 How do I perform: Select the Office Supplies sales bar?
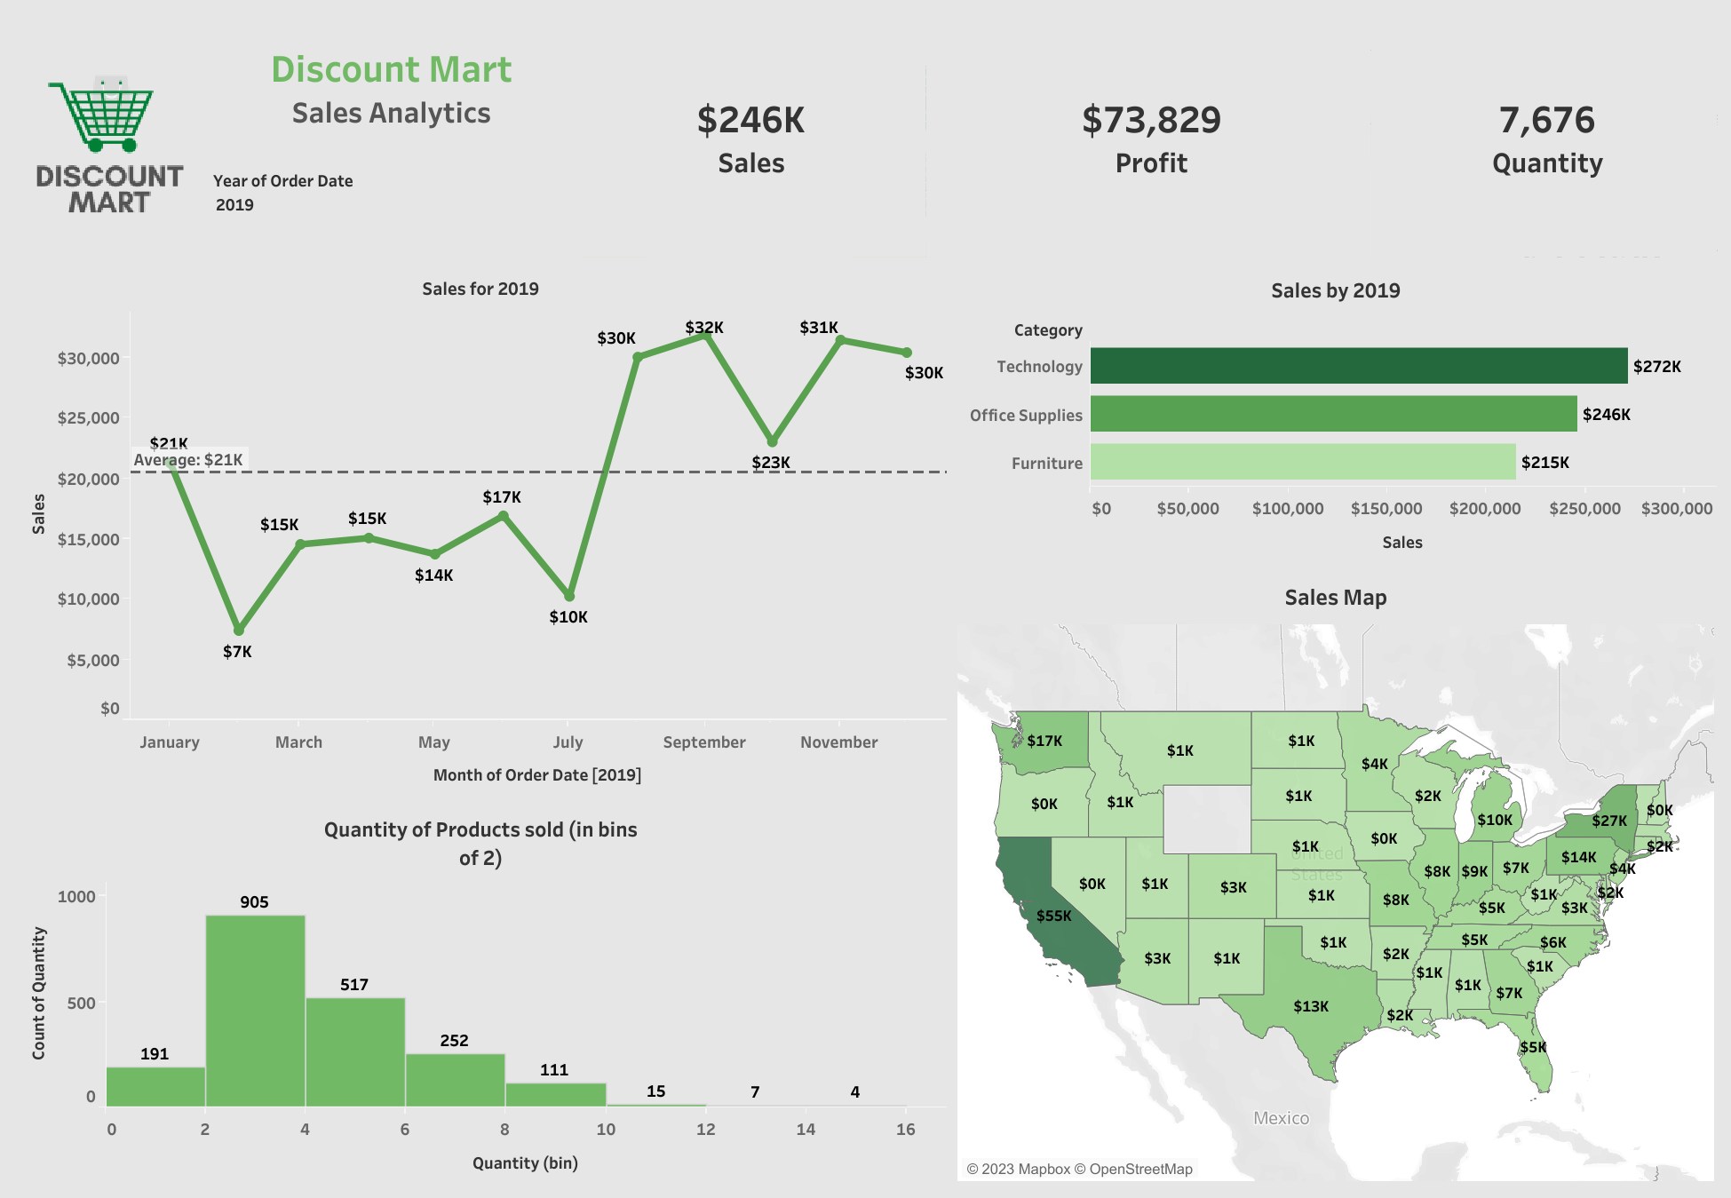1332,414
